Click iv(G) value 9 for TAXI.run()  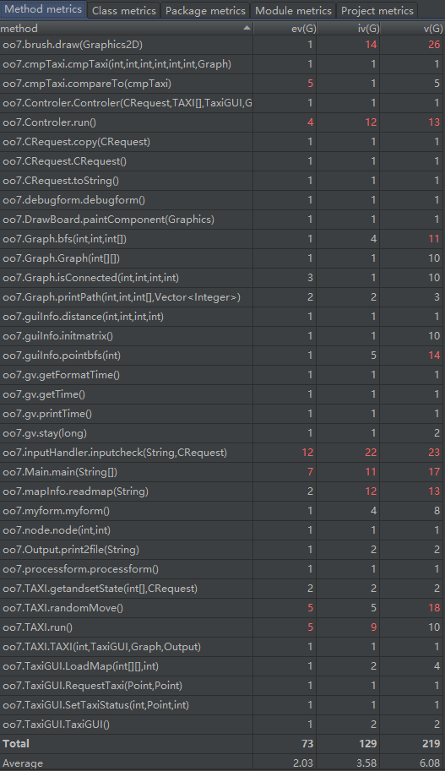pos(374,627)
